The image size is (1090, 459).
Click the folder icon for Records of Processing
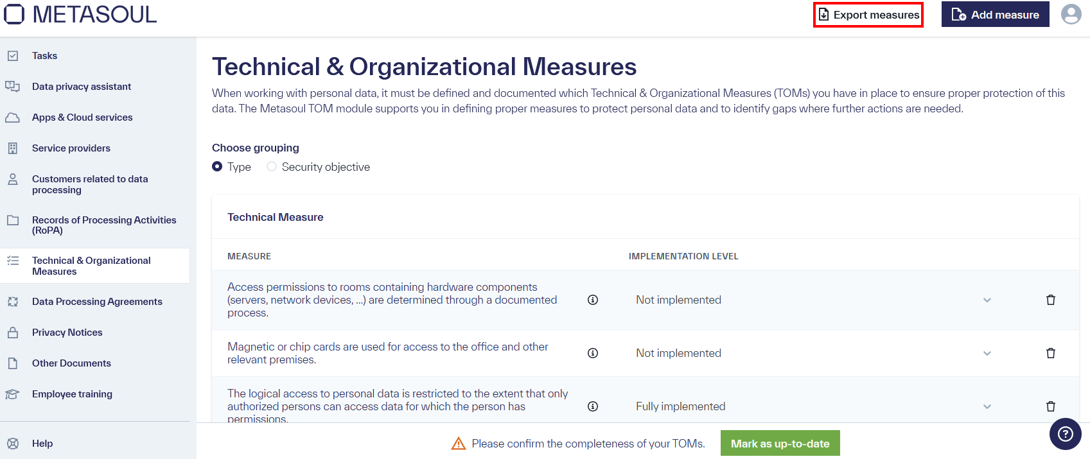[x=13, y=220]
